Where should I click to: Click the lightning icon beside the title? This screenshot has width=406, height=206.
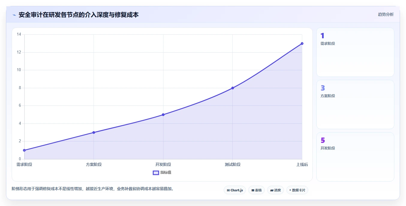(x=14, y=15)
